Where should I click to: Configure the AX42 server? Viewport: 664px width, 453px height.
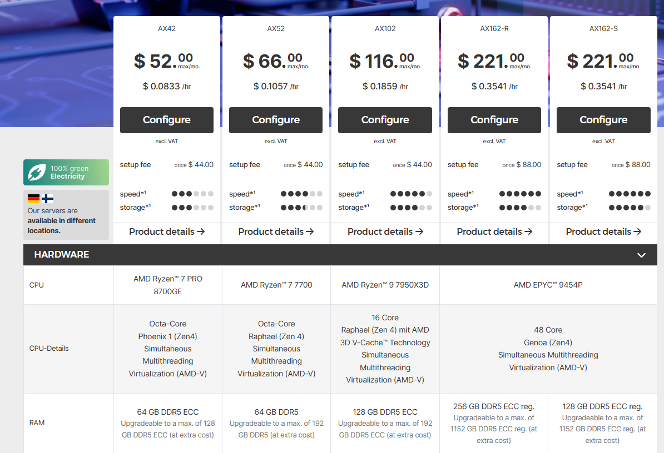click(x=167, y=120)
